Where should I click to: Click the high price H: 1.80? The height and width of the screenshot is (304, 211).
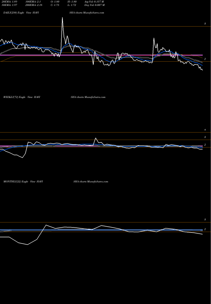tap(72, 2)
